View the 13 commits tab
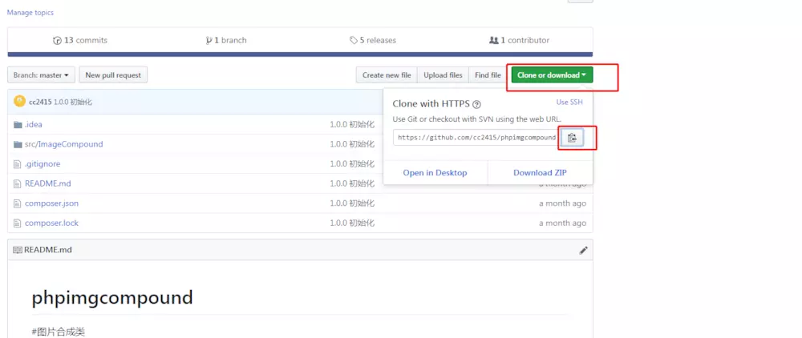Viewport: 802px width, 338px height. point(80,40)
